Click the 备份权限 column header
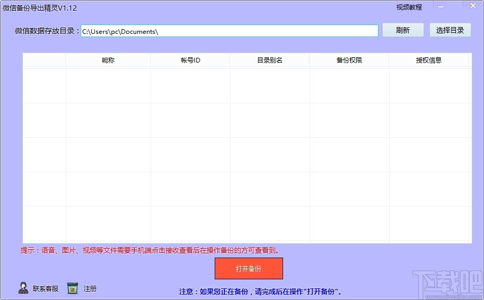 point(349,60)
